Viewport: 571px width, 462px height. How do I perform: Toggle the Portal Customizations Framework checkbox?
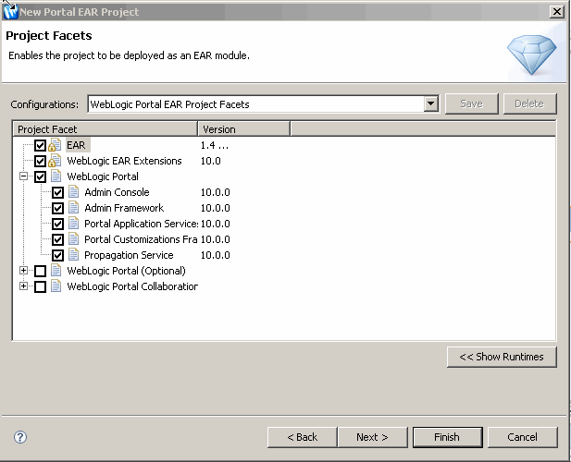click(57, 239)
